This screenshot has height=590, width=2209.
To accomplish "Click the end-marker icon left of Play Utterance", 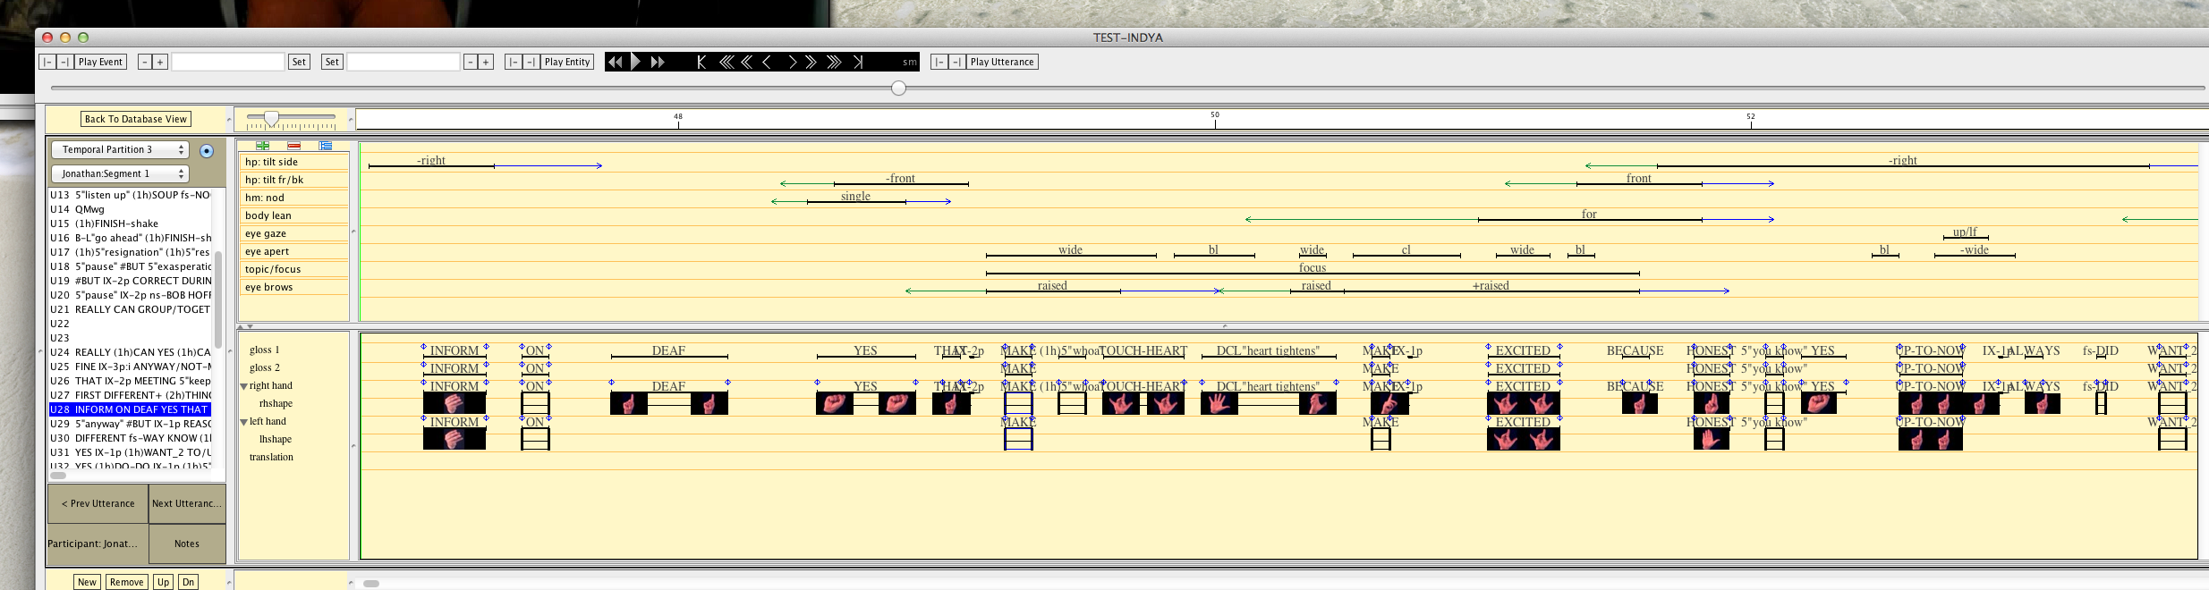I will [x=956, y=62].
